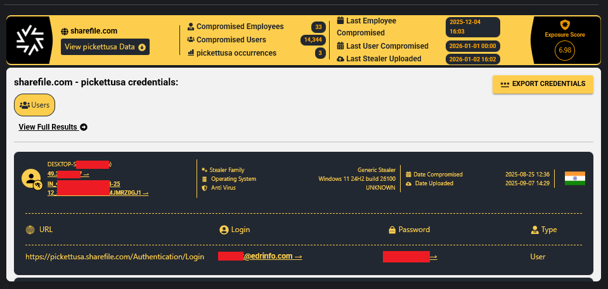Click the Date Compromised calendar icon
This screenshot has height=289, width=608.
pyautogui.click(x=409, y=175)
